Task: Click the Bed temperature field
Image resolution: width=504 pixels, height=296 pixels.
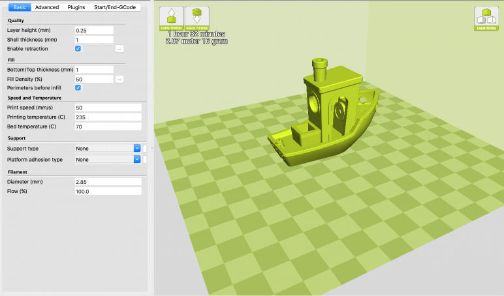Action: [108, 126]
